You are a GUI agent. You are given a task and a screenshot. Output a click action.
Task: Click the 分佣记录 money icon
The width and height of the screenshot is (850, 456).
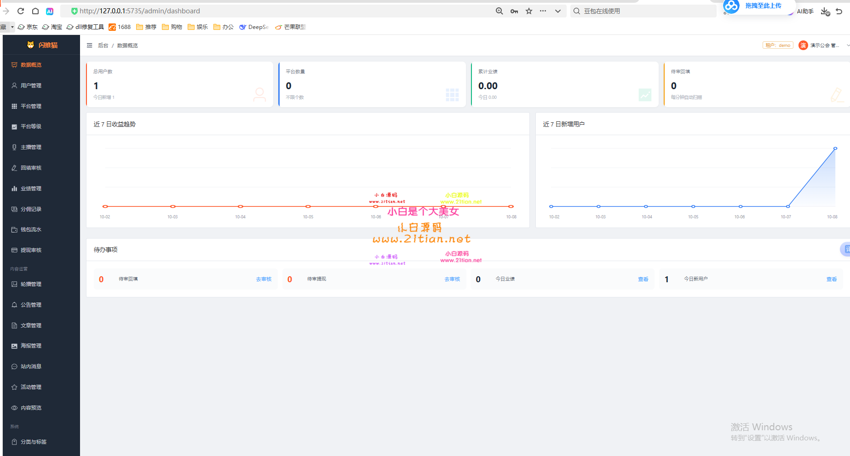[x=14, y=209]
